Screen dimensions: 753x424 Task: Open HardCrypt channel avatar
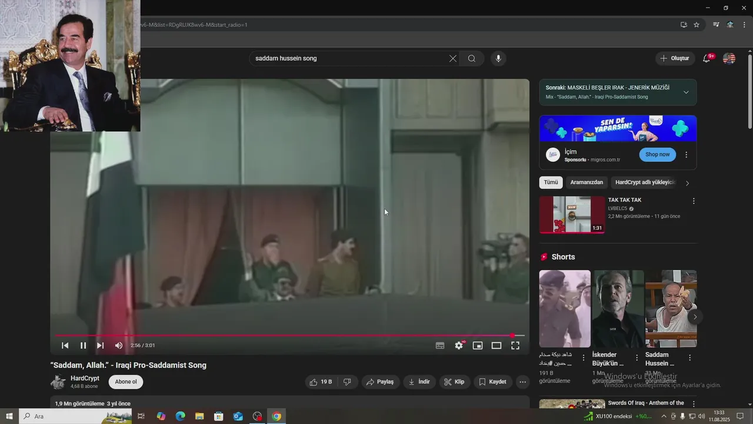[x=58, y=382]
